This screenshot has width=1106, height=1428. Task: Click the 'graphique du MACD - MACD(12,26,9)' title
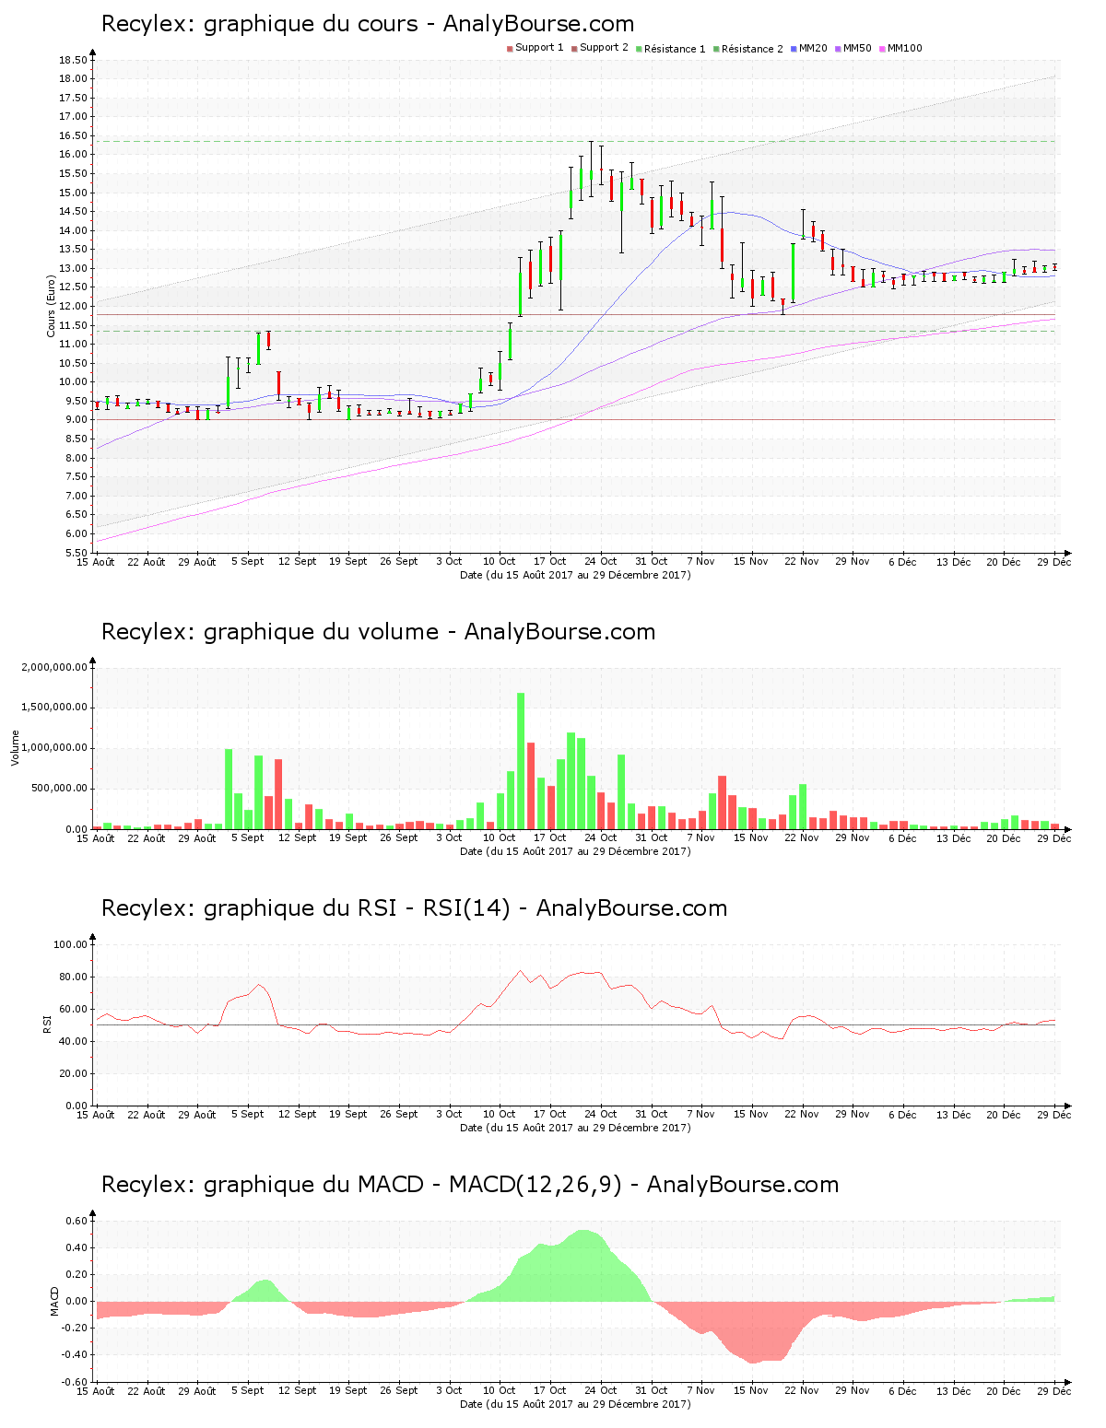pos(413,1185)
